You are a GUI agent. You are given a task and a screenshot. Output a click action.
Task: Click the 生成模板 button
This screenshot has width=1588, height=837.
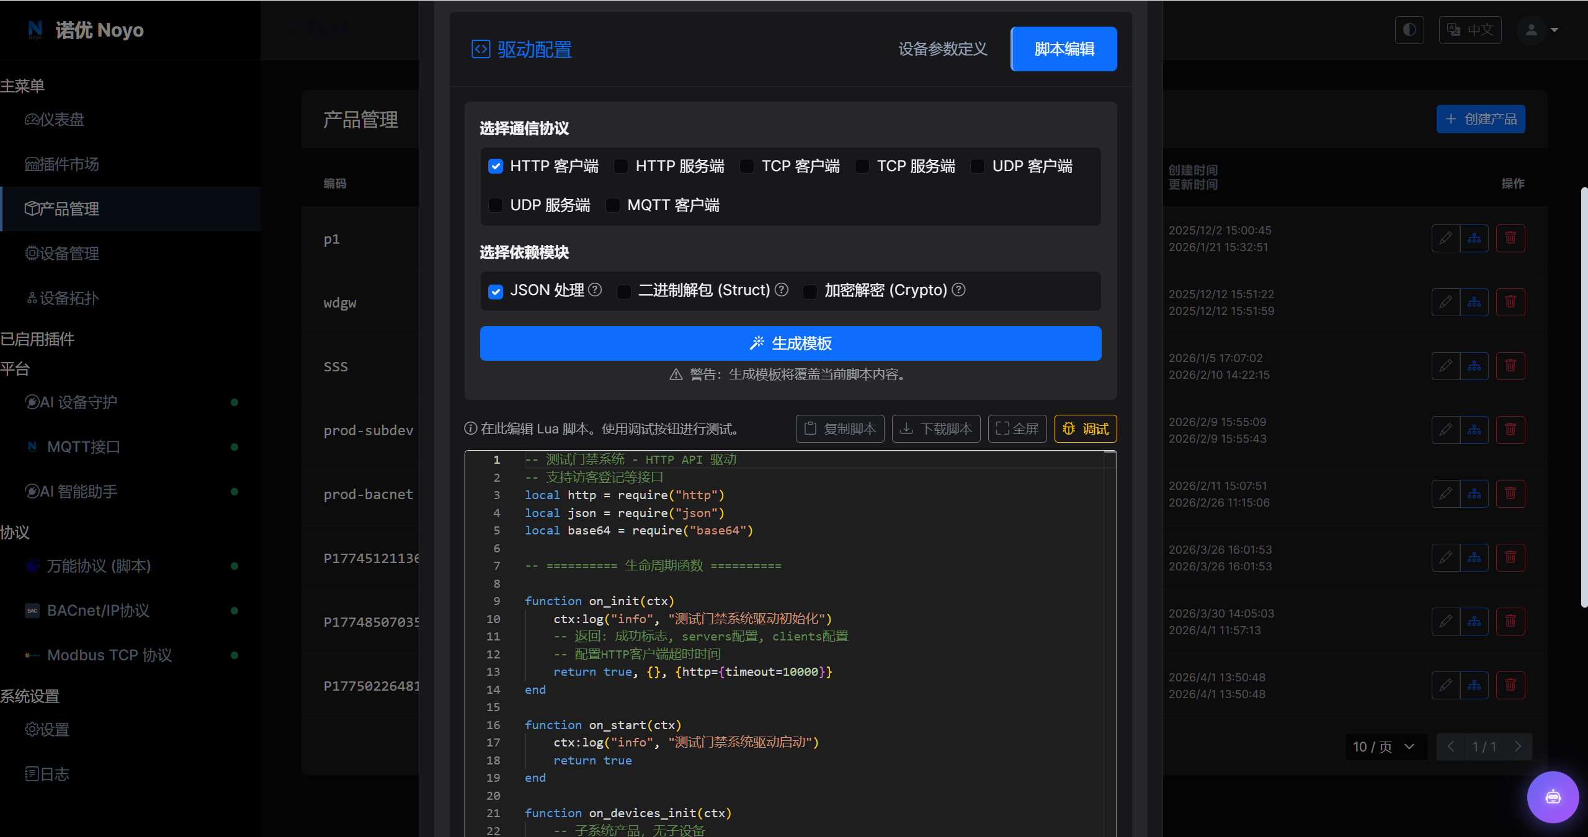coord(790,343)
